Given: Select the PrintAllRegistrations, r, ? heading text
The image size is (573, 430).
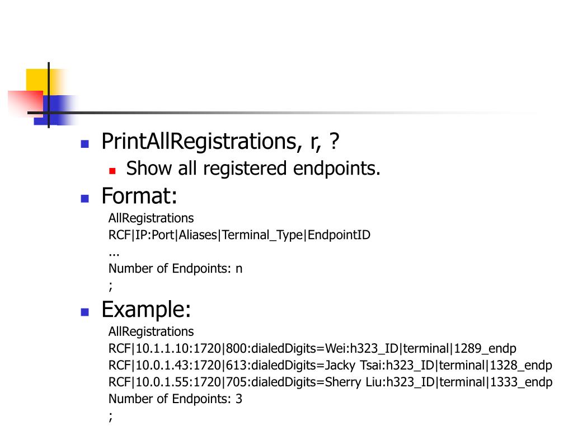Looking at the screenshot, I should 220,142.
